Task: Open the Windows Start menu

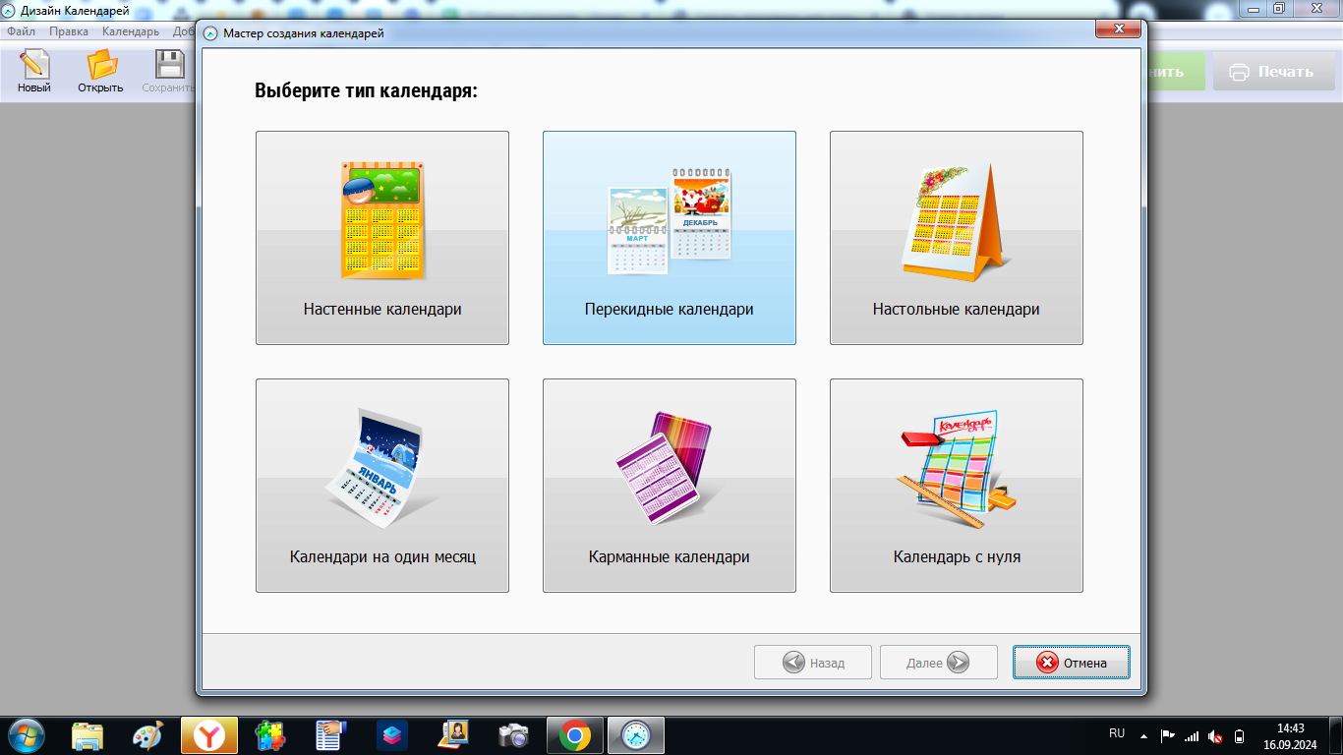Action: pyautogui.click(x=26, y=734)
